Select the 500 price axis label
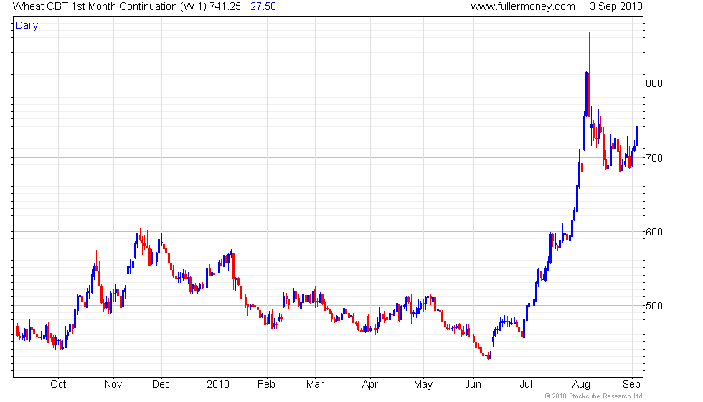 [x=654, y=306]
